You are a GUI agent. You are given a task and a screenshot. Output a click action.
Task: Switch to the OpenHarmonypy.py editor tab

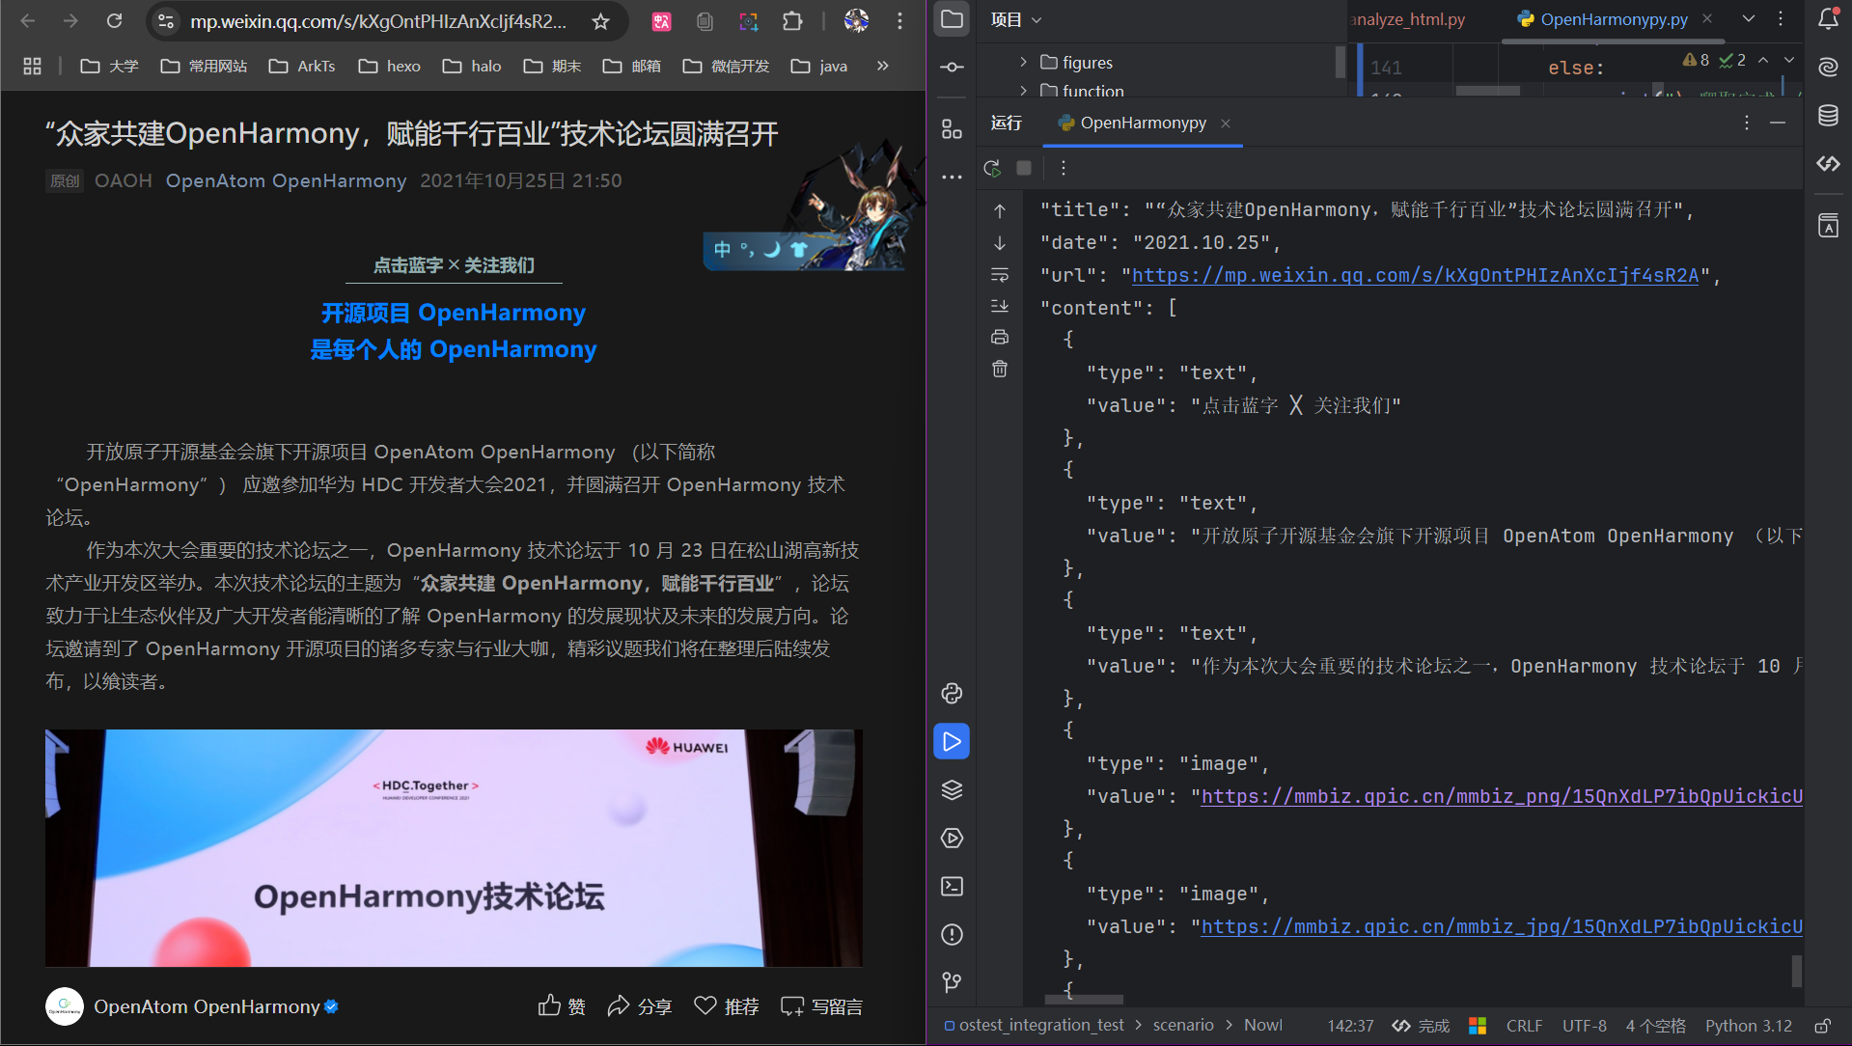[1613, 19]
